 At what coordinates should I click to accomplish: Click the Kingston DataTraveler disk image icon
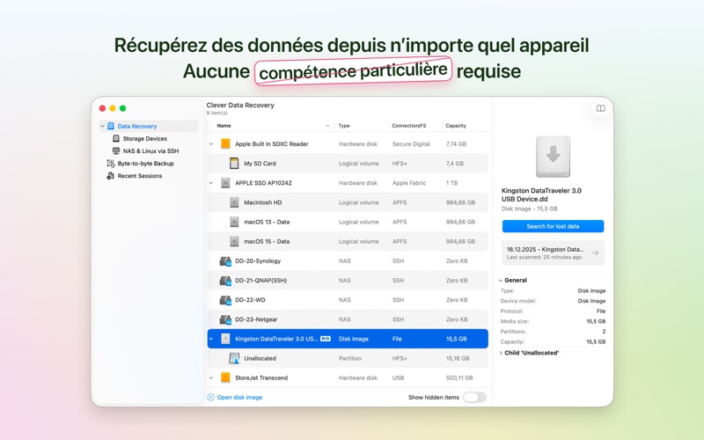[x=225, y=339]
